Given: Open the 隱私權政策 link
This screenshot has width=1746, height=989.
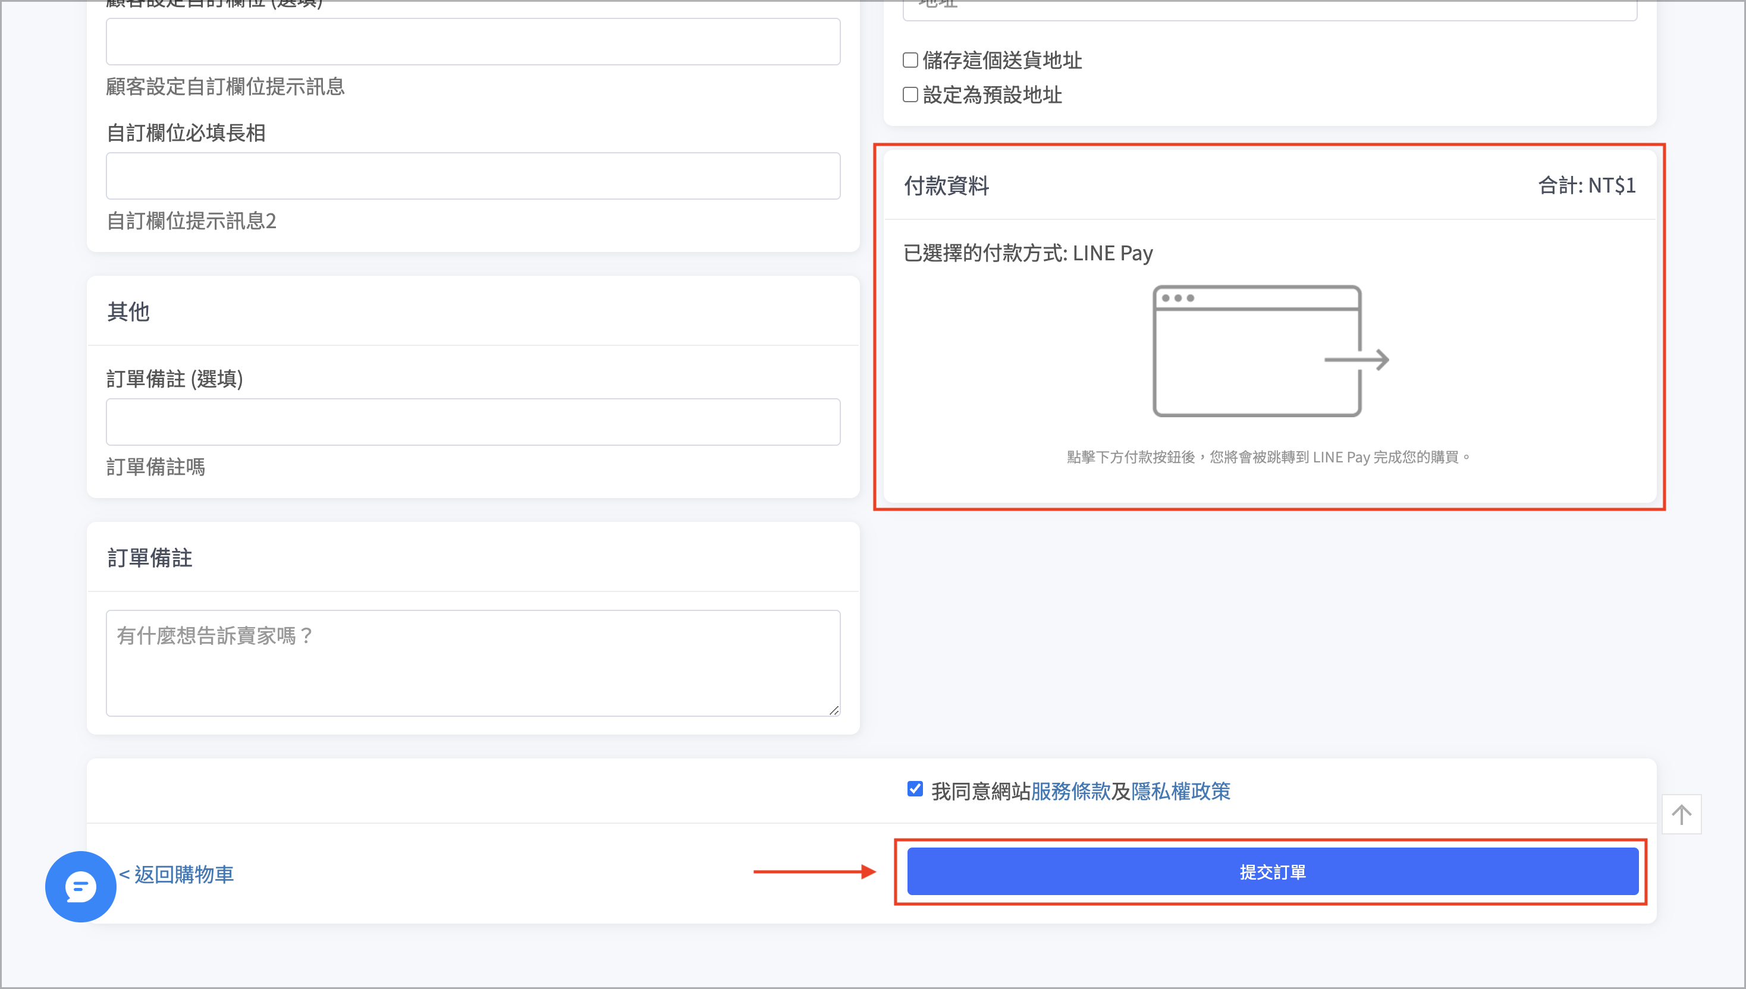Looking at the screenshot, I should pos(1180,790).
